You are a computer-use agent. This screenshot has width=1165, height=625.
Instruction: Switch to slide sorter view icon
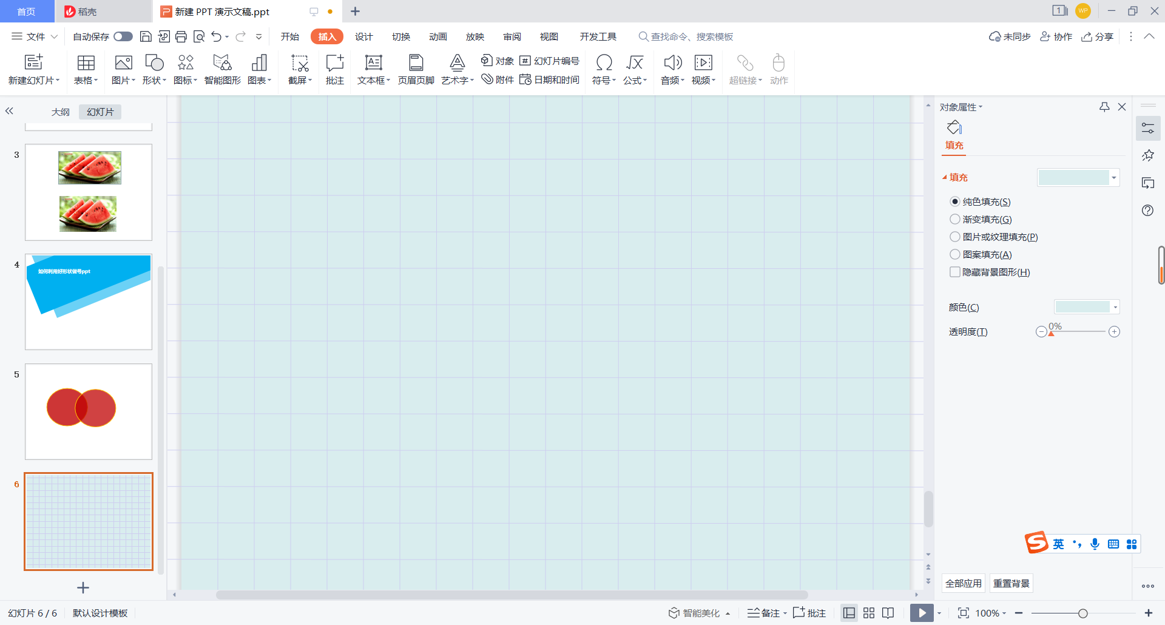click(x=869, y=613)
